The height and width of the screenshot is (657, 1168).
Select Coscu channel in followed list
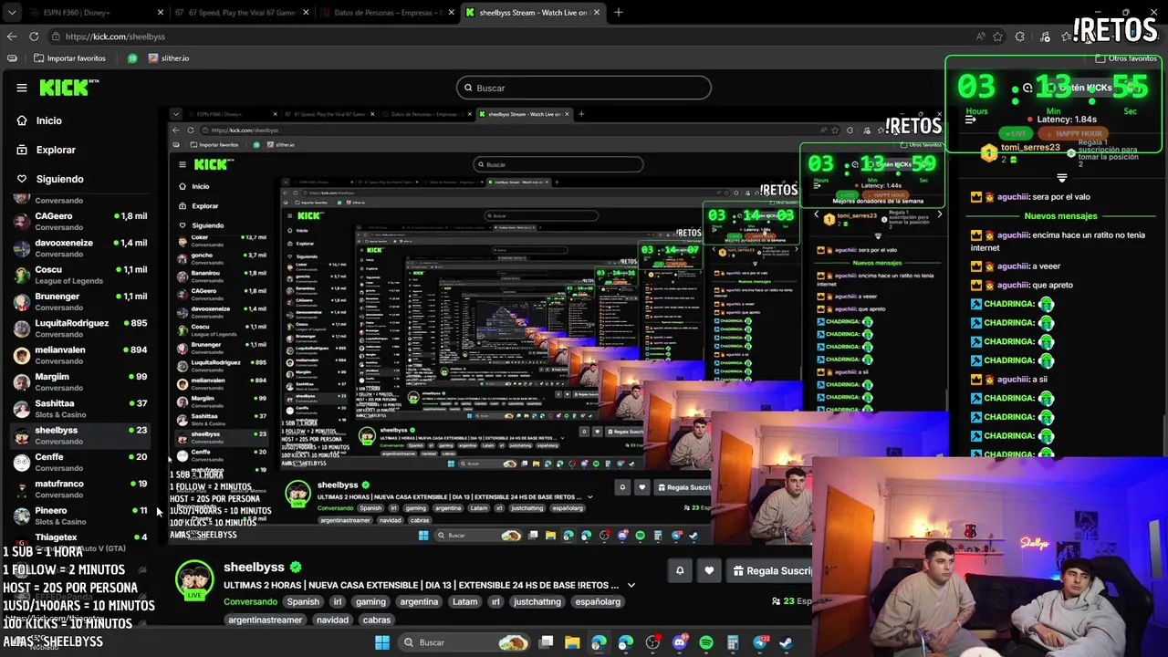(80, 275)
